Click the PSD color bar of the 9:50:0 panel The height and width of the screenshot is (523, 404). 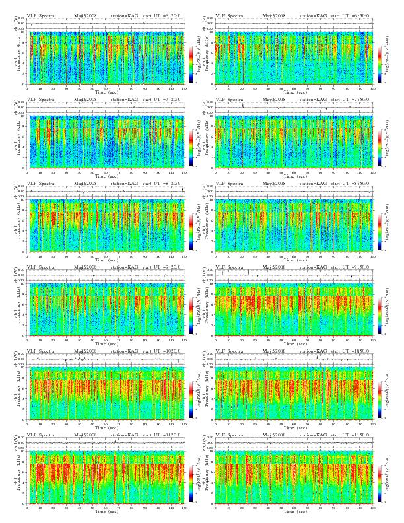(x=380, y=316)
